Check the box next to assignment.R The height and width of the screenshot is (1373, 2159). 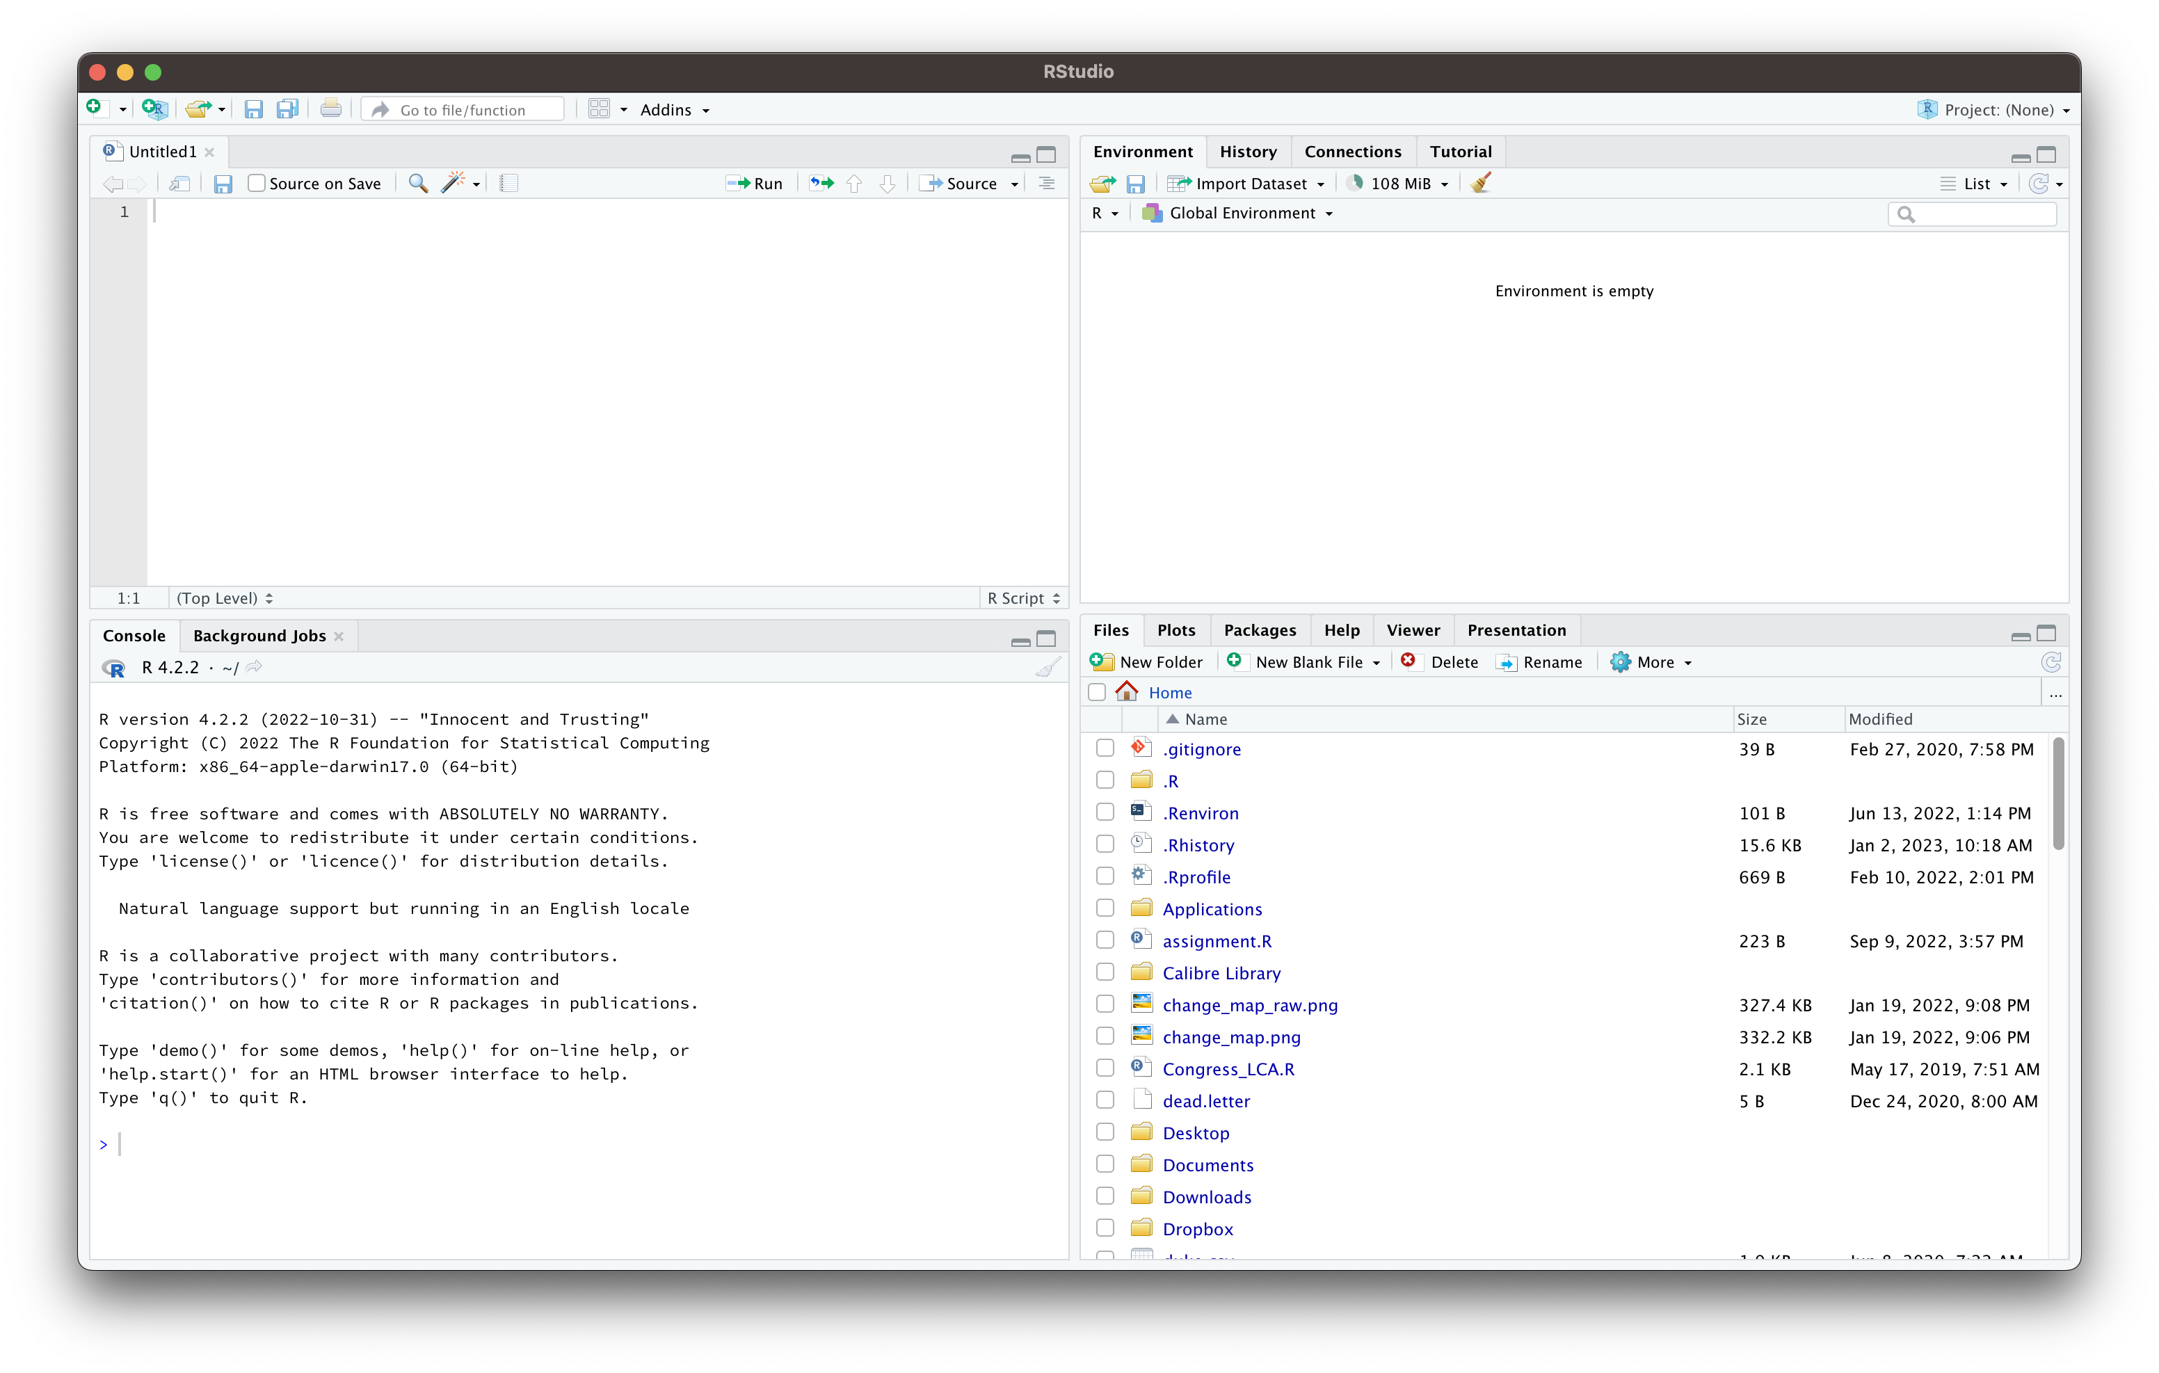click(1105, 940)
